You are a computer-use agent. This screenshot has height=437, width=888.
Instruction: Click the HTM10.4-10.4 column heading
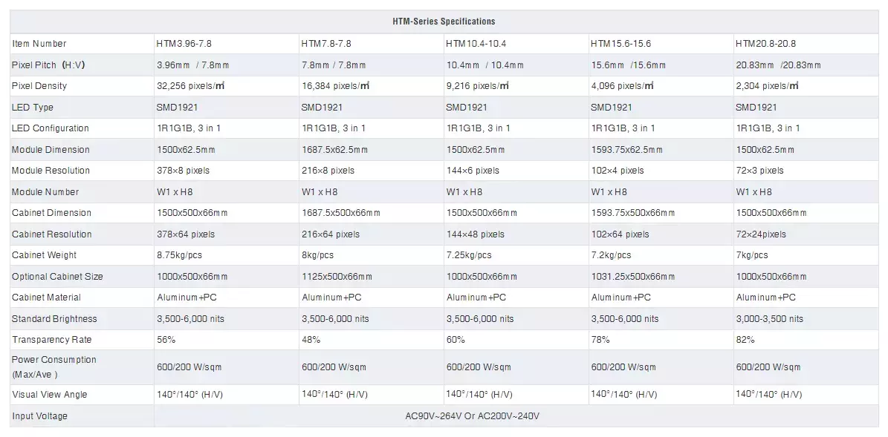(x=516, y=44)
